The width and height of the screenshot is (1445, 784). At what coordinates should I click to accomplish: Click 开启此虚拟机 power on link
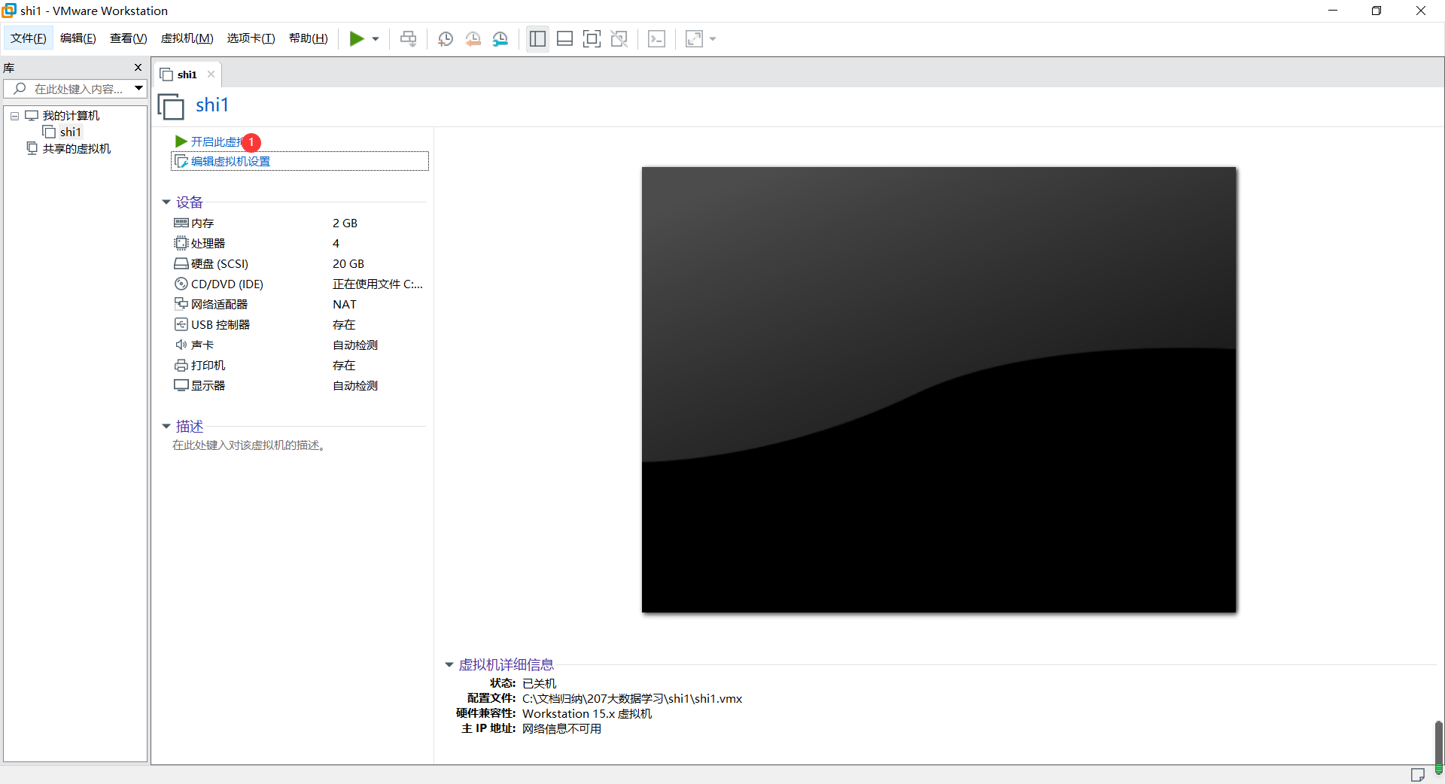point(217,141)
